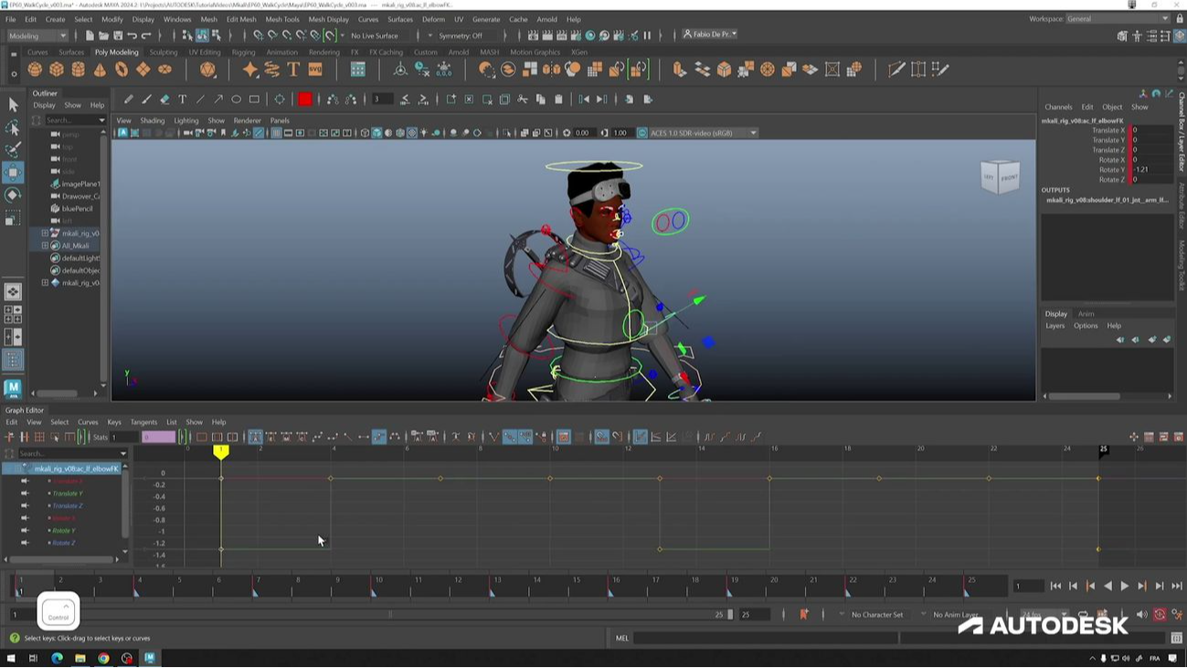Open the ACES 1.0 SDR-video color space dropdown

[x=751, y=133]
